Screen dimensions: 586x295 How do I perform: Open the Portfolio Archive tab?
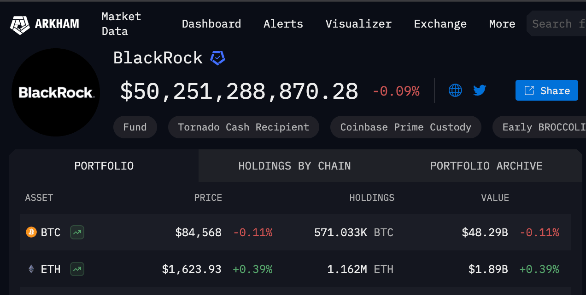(486, 165)
